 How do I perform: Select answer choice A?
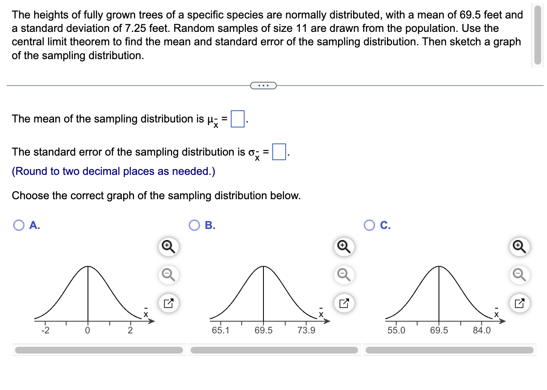pos(18,225)
